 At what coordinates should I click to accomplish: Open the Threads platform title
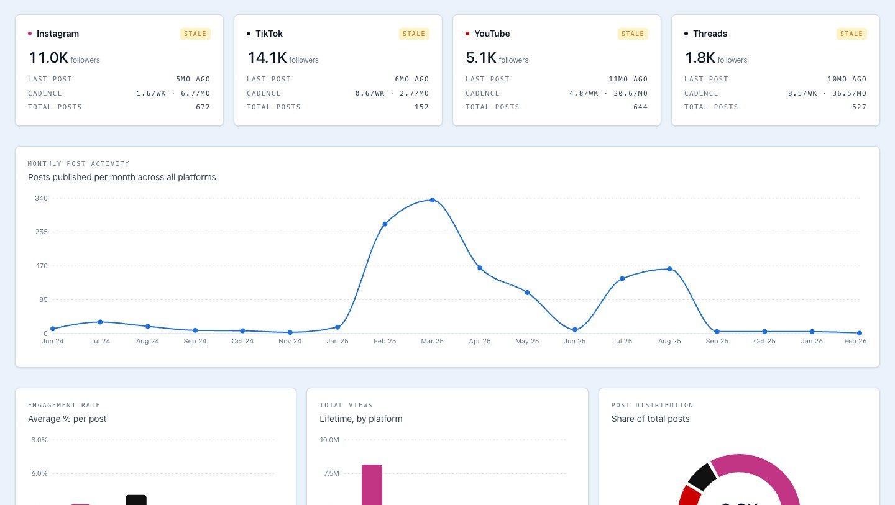(710, 34)
